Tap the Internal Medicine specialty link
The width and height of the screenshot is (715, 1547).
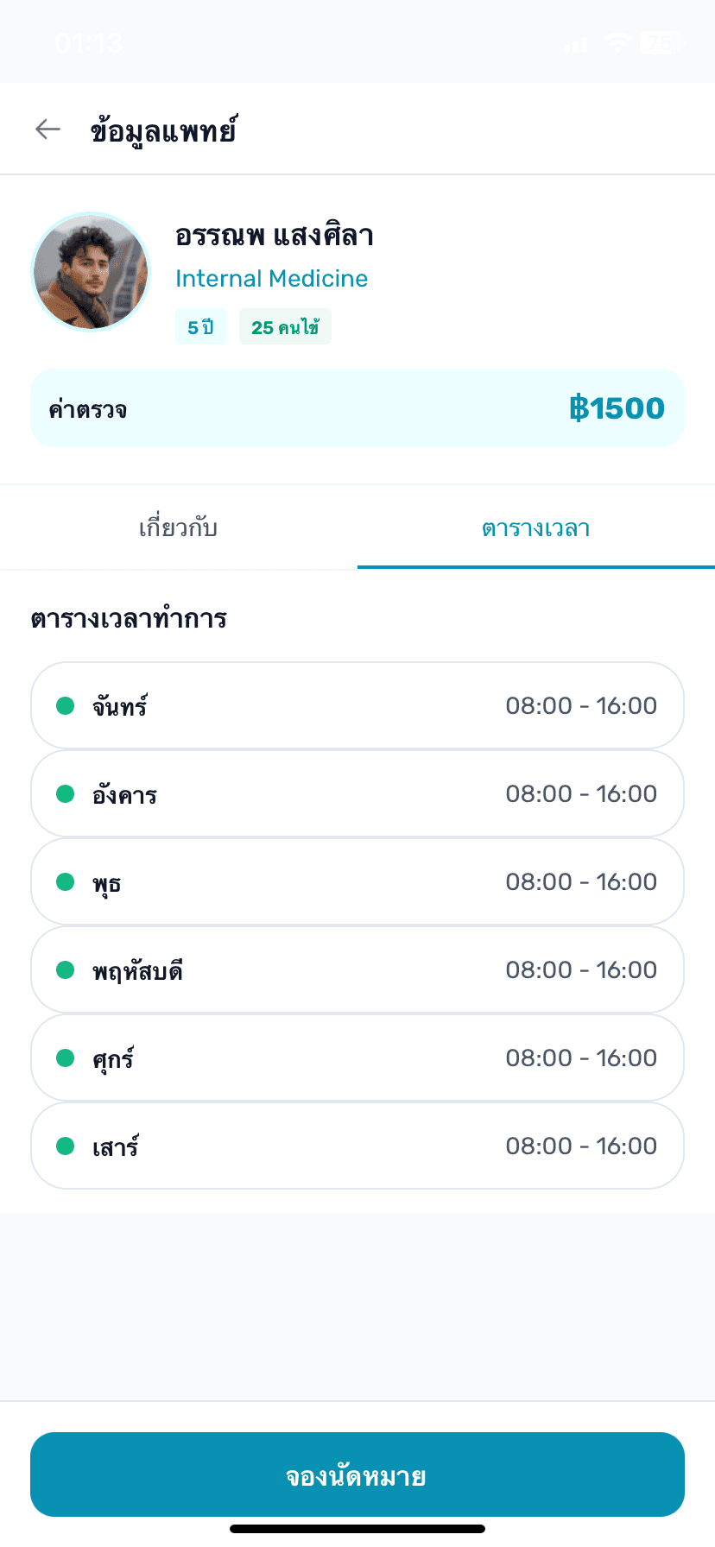click(x=271, y=278)
